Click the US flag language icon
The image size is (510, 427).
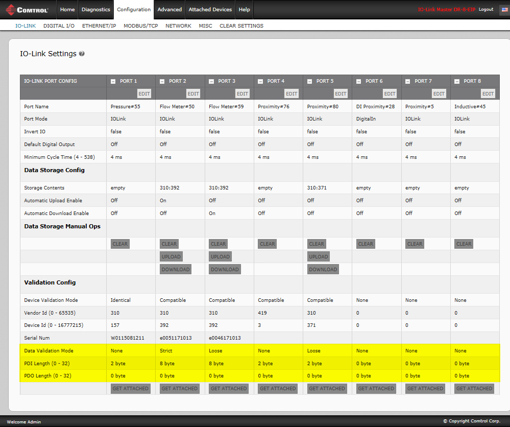(x=505, y=9)
